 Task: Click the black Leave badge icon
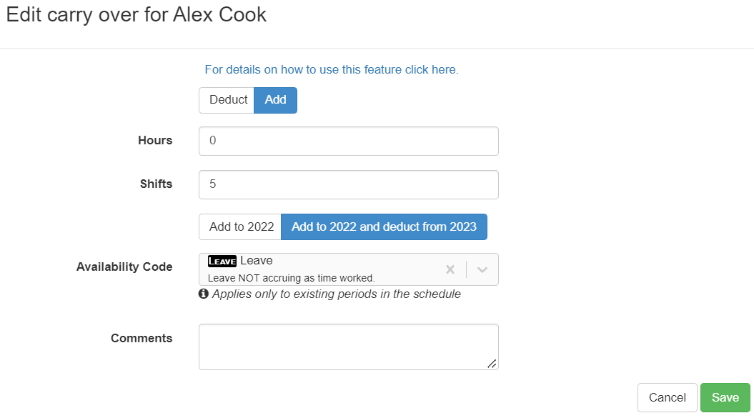[x=222, y=262]
